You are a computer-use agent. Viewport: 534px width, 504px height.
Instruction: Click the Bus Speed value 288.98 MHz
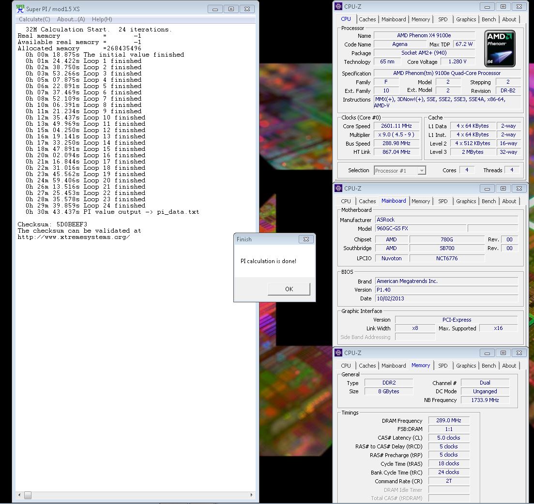coord(397,143)
